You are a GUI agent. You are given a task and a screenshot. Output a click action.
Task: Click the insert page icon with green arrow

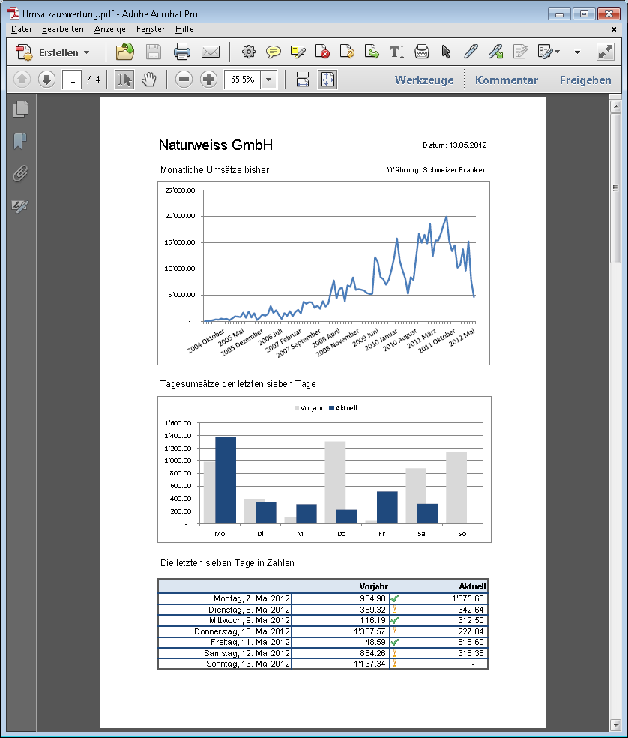point(372,52)
